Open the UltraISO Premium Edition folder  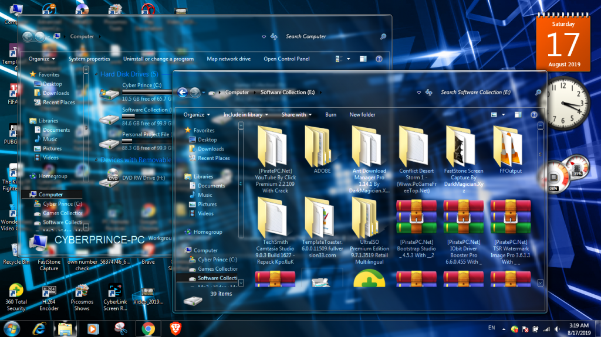click(369, 231)
